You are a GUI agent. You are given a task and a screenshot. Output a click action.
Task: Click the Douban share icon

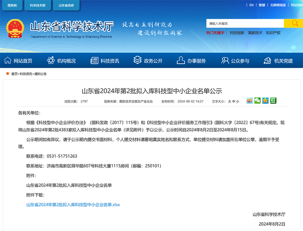[x=273, y=101]
